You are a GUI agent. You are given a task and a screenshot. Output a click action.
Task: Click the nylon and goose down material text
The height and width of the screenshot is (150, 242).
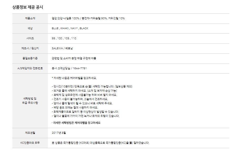88,18
